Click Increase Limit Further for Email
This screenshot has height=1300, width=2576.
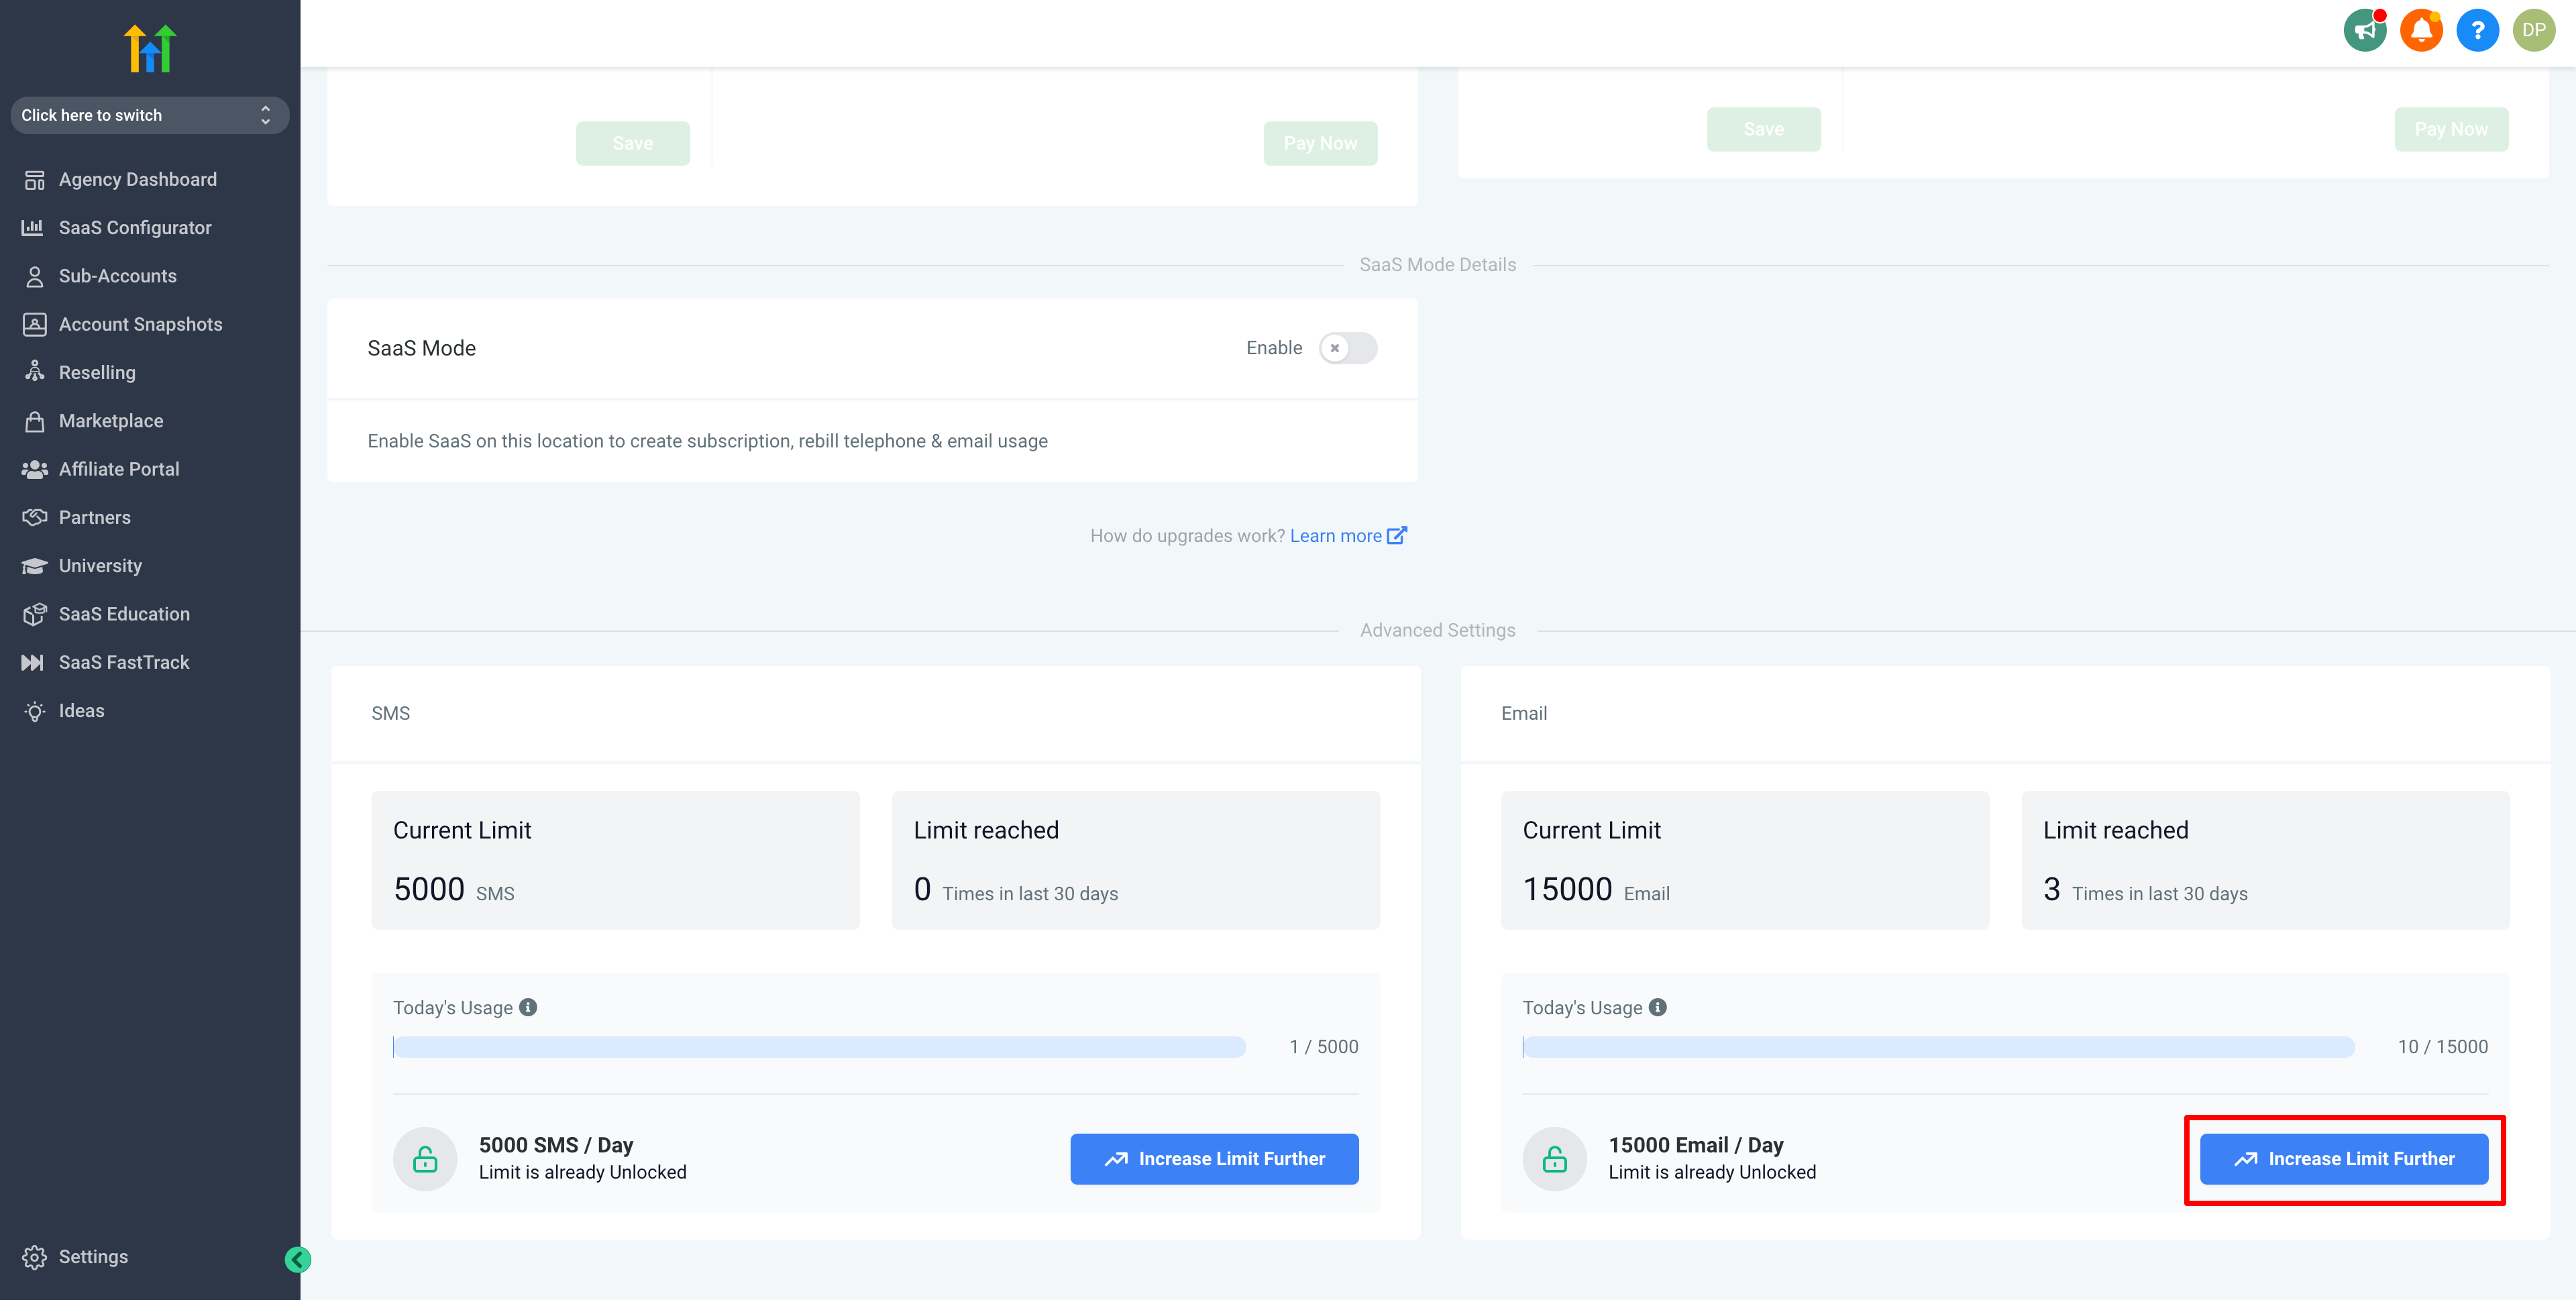2343,1159
